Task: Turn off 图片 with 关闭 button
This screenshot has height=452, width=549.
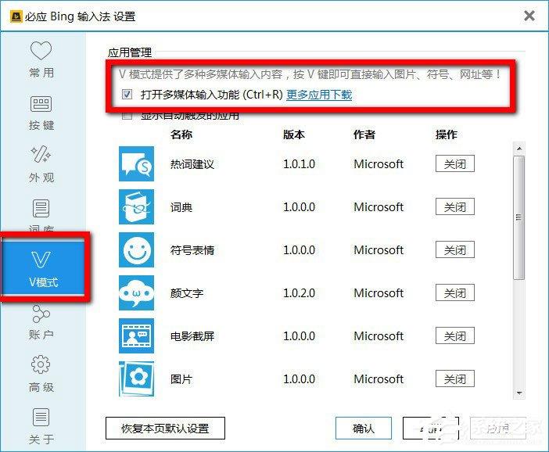Action: tap(455, 378)
